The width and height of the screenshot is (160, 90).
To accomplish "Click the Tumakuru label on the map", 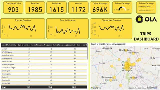I will (x=106, y=48).
